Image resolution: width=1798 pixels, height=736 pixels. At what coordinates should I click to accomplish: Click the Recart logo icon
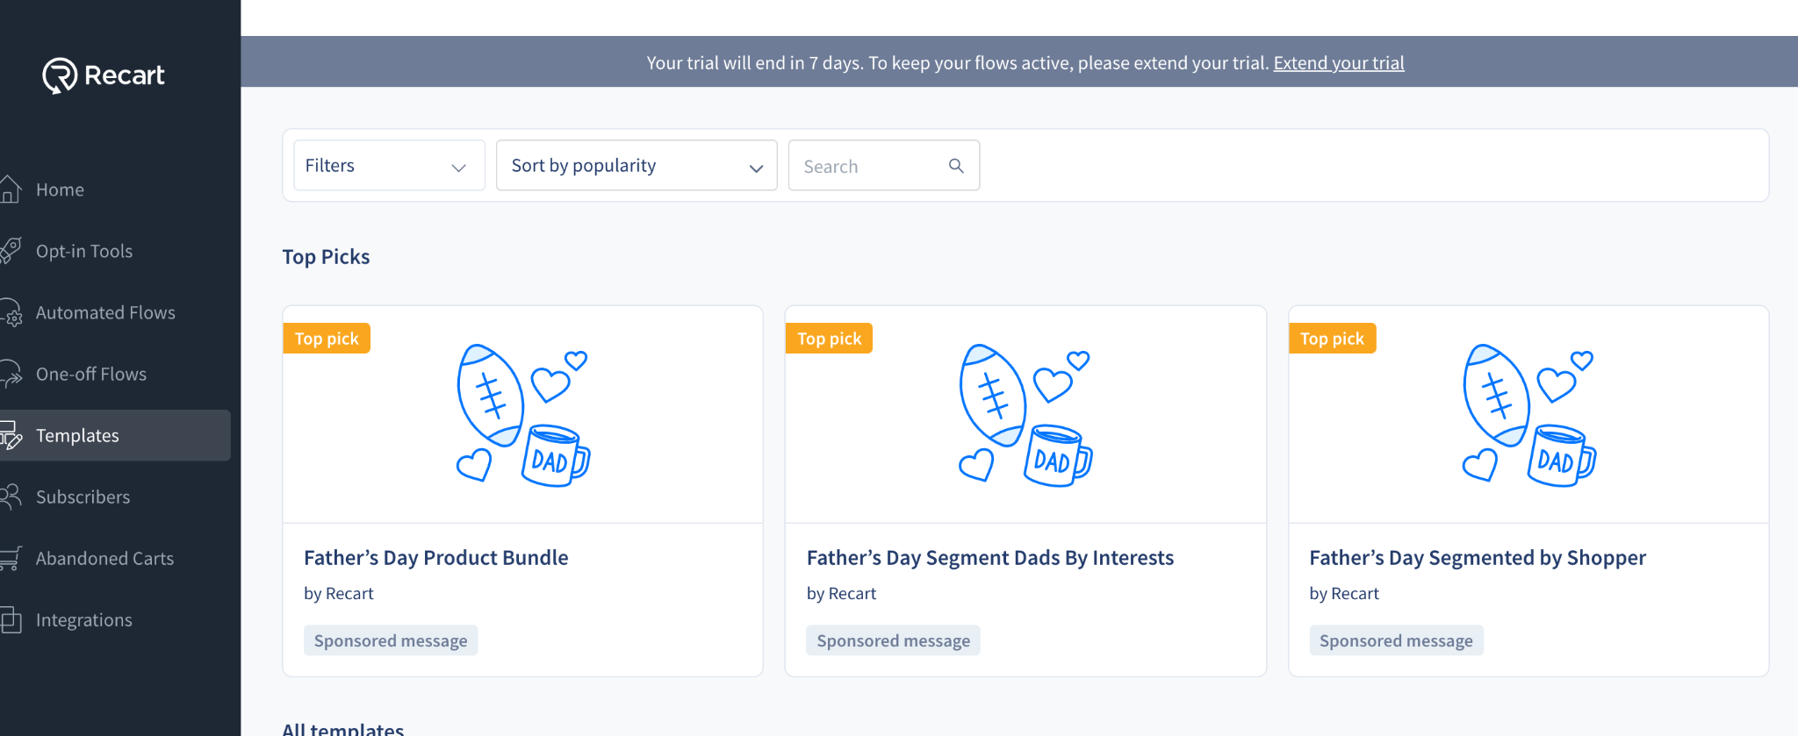click(x=60, y=75)
